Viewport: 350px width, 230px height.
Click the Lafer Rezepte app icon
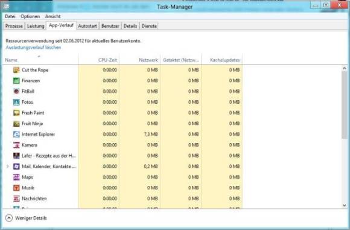tap(16, 156)
